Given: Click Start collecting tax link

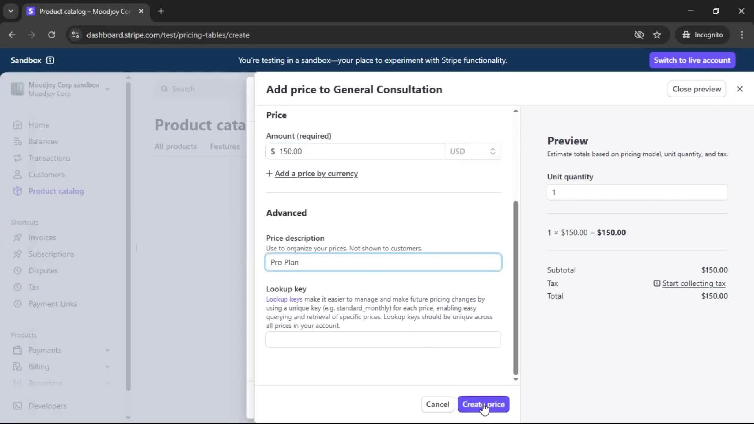Looking at the screenshot, I should click(x=693, y=283).
